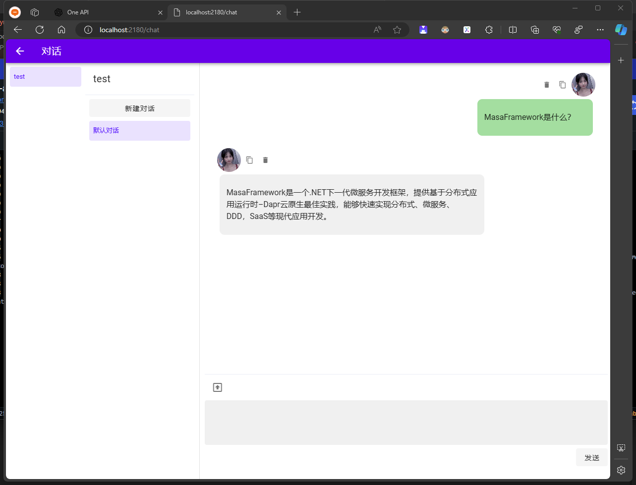Image resolution: width=636 pixels, height=485 pixels.
Task: Click the address bar URL
Action: 129,30
